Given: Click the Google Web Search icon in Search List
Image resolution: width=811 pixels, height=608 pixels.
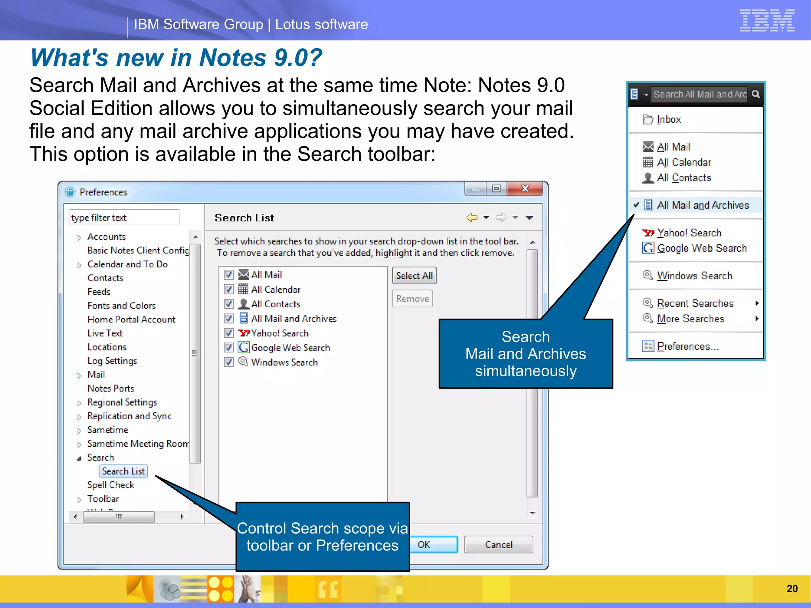Looking at the screenshot, I should click(x=244, y=347).
